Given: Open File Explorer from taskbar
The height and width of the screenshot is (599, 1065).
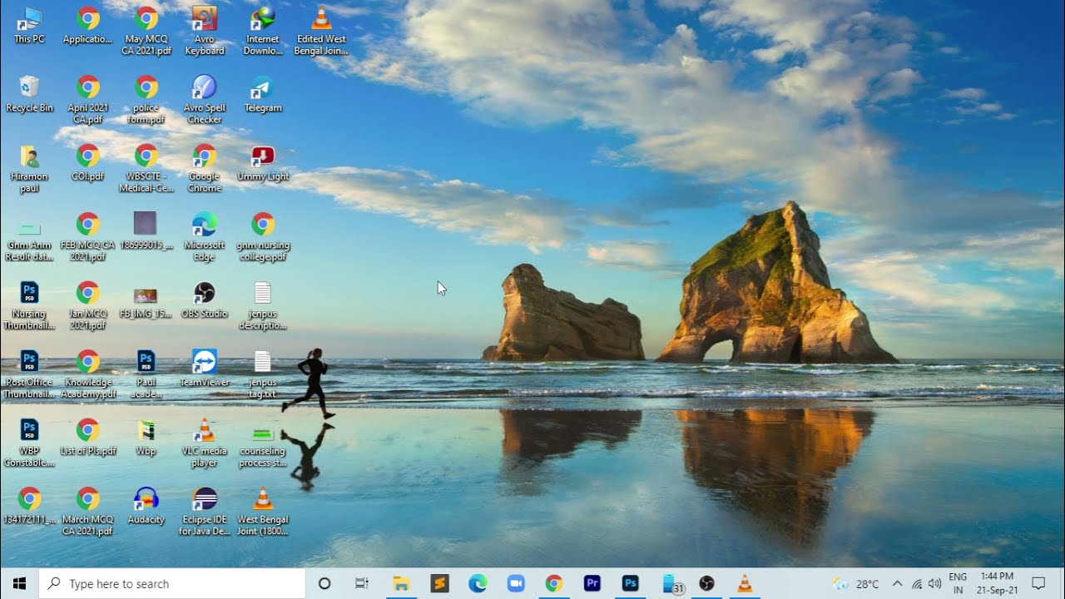Looking at the screenshot, I should point(401,583).
